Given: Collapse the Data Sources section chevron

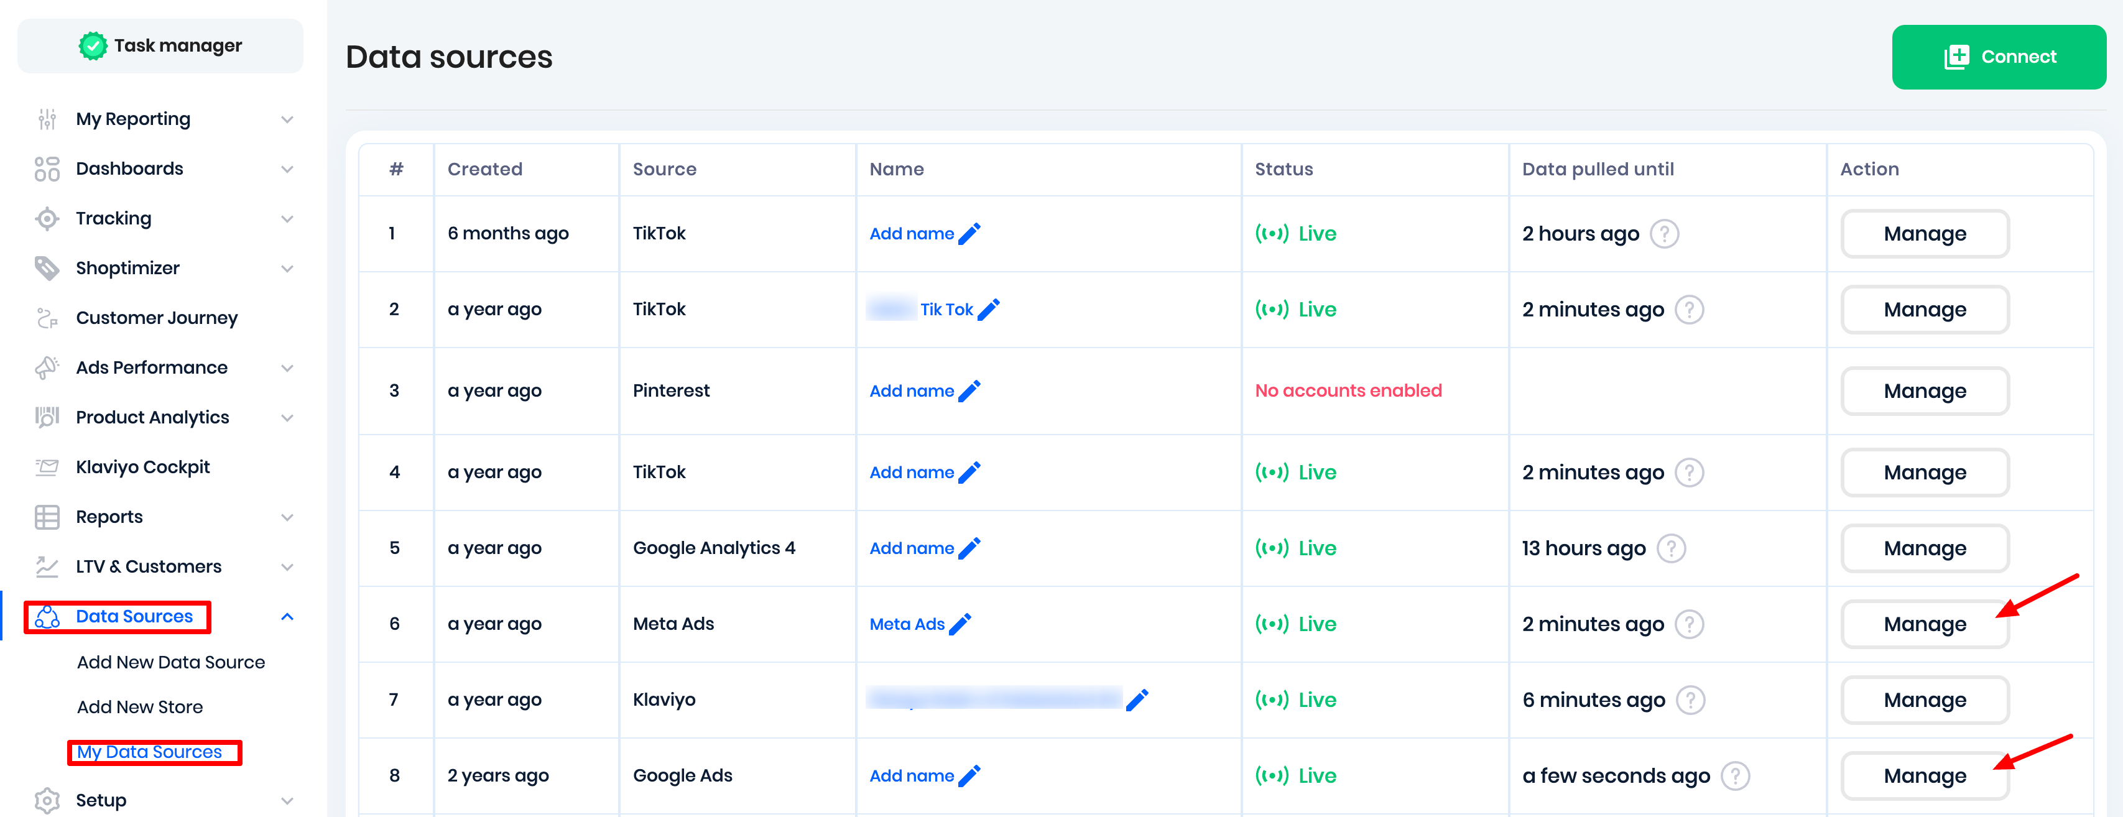Looking at the screenshot, I should click(x=287, y=617).
